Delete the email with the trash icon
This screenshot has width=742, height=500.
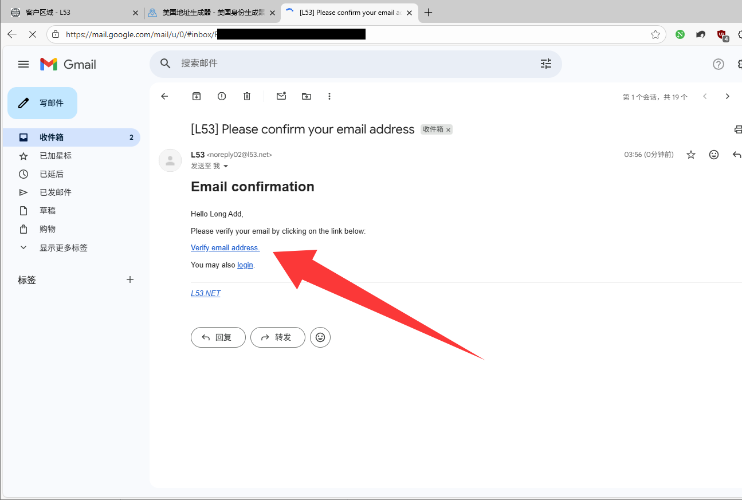(x=247, y=96)
